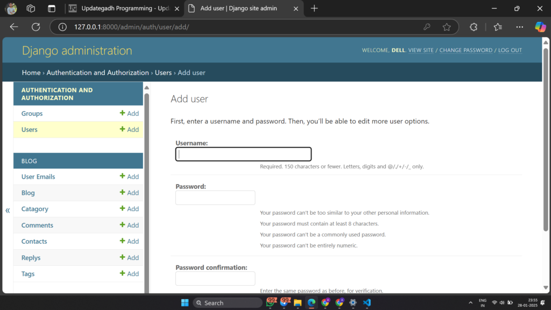
Task: Reload the current page
Action: pos(36,27)
